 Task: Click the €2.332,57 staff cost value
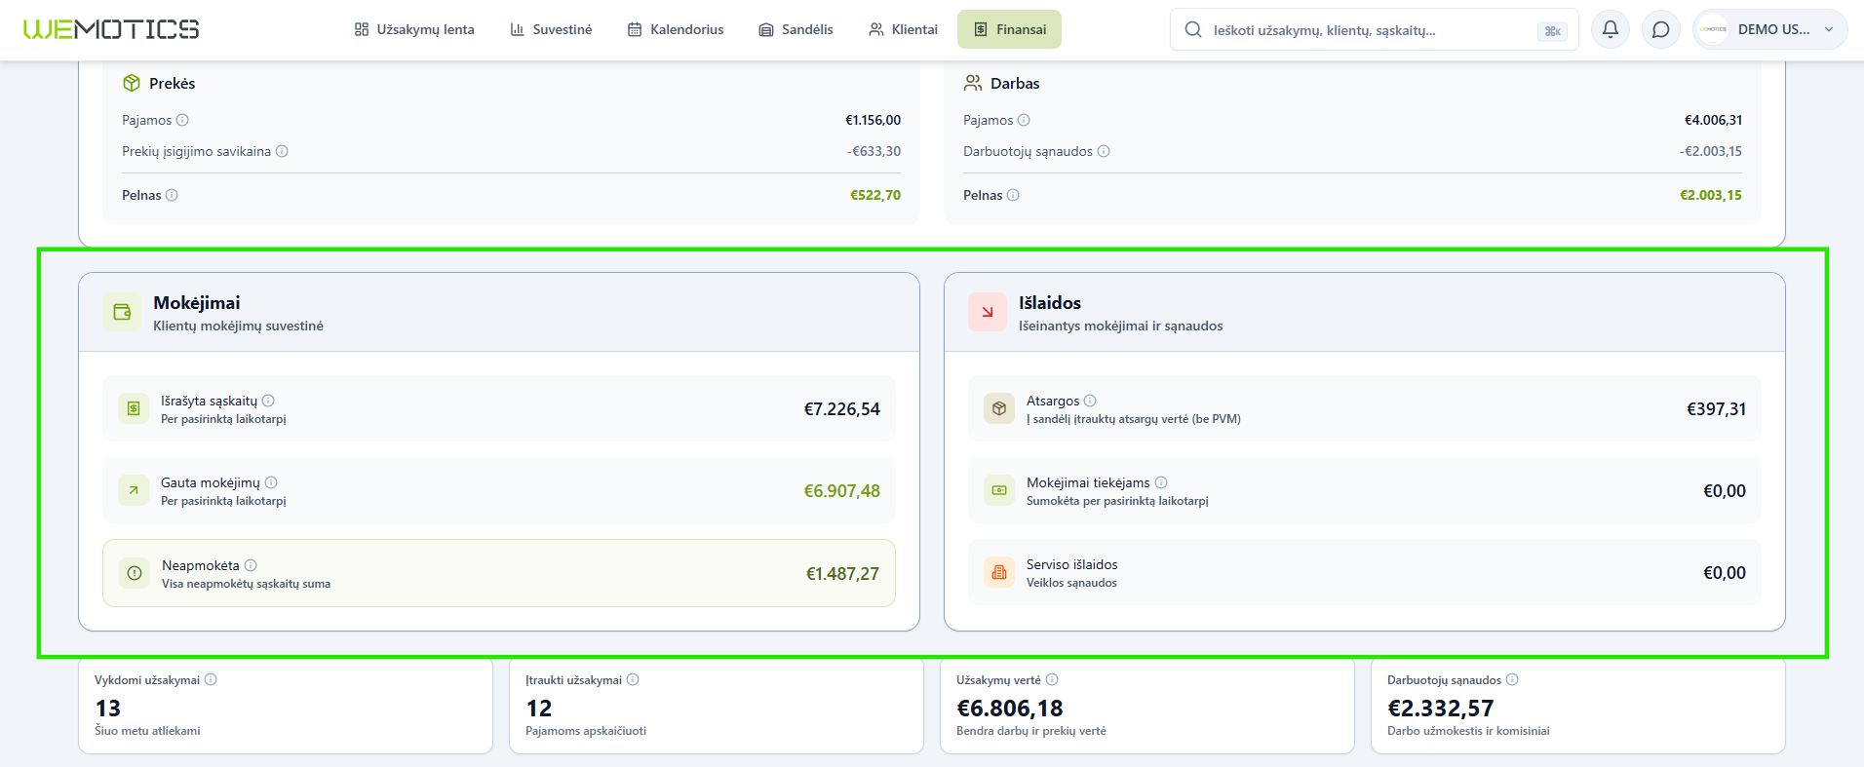tap(1441, 709)
